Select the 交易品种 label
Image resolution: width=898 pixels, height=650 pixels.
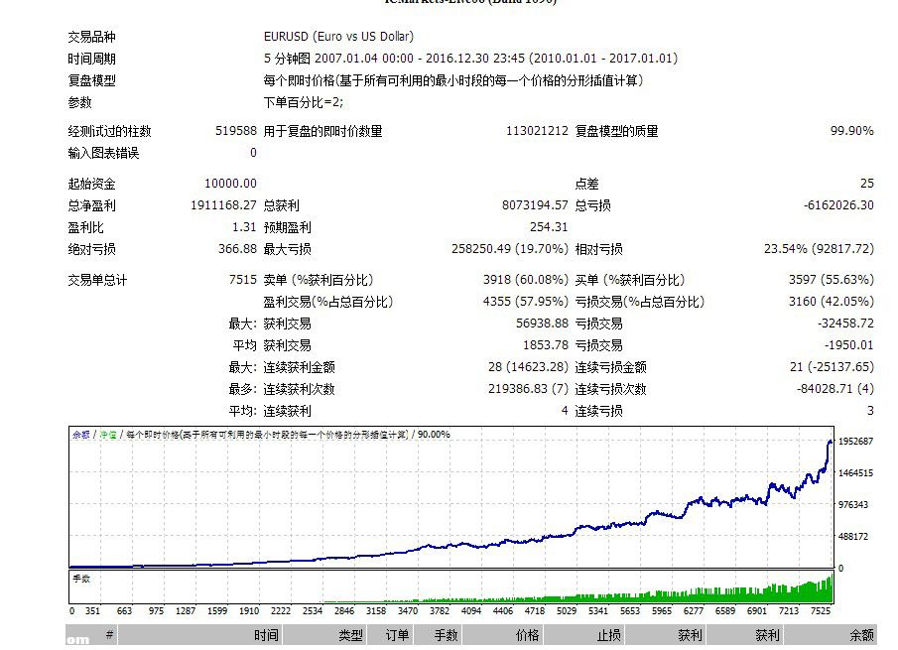click(x=91, y=38)
